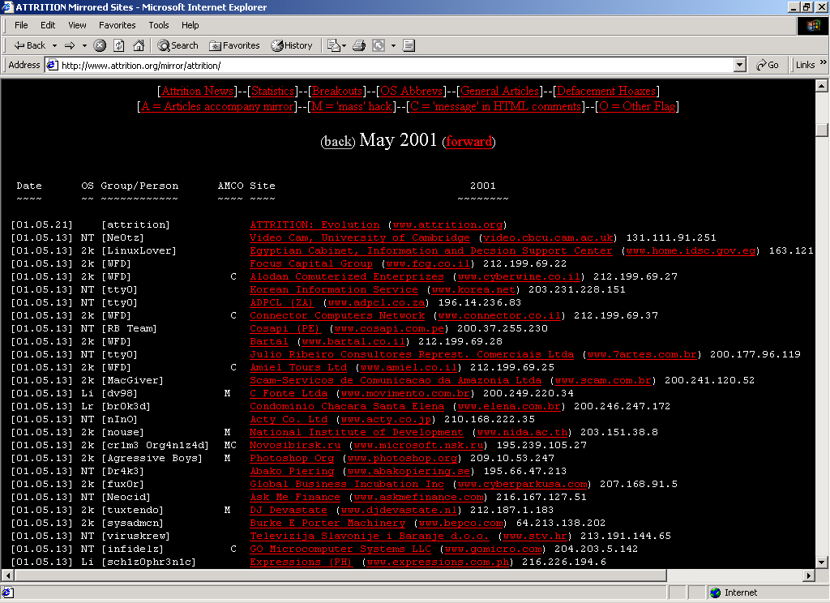The image size is (830, 603).
Task: Open the Breakouts link
Action: click(337, 91)
